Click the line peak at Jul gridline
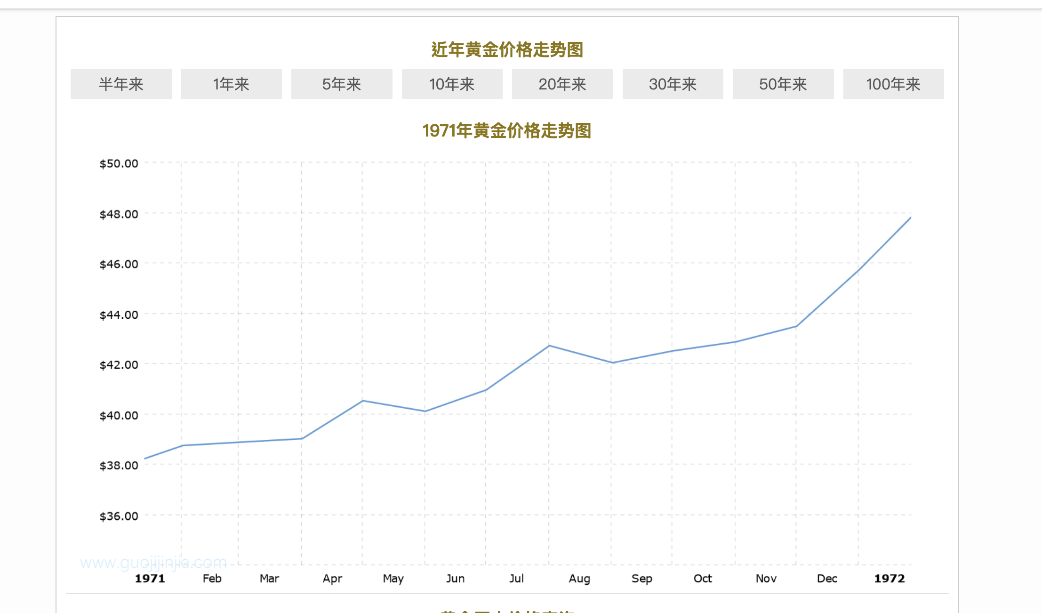 tap(549, 346)
